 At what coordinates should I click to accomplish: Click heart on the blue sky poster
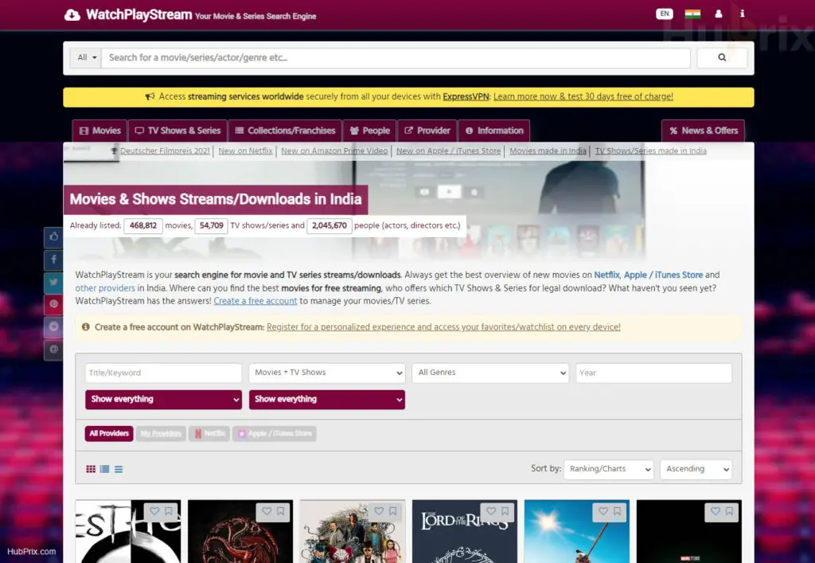pyautogui.click(x=603, y=511)
